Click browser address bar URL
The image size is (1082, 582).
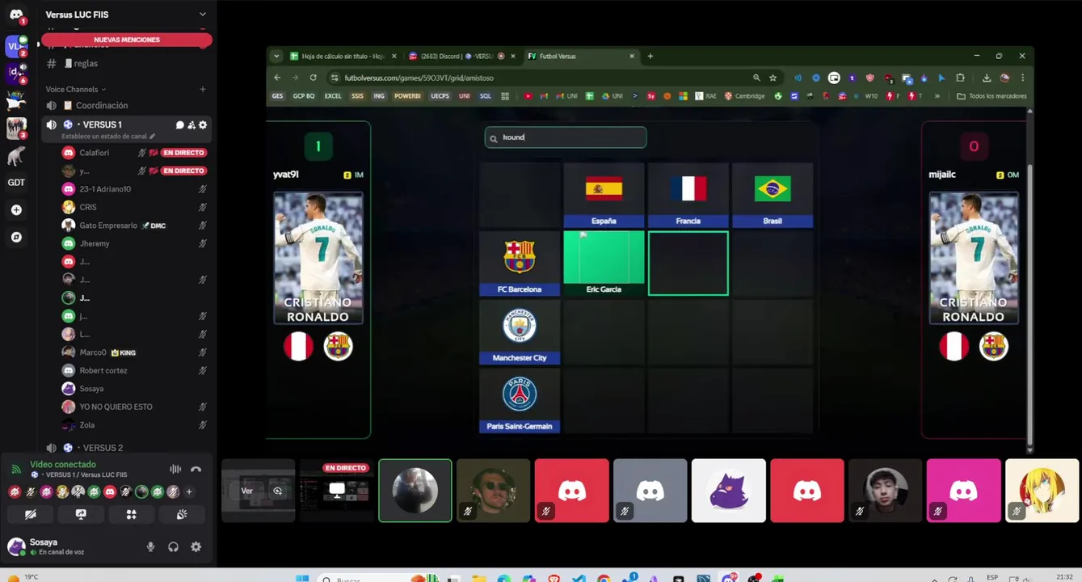coord(419,78)
